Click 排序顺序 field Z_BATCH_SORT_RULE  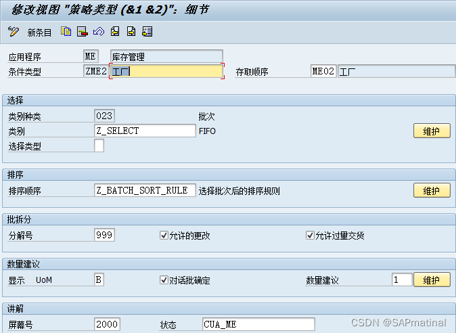(145, 190)
